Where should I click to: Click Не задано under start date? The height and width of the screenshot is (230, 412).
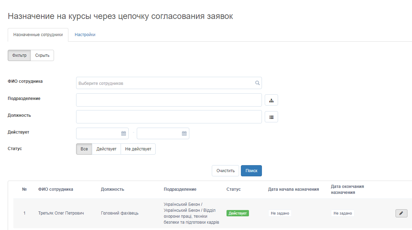tap(280, 213)
